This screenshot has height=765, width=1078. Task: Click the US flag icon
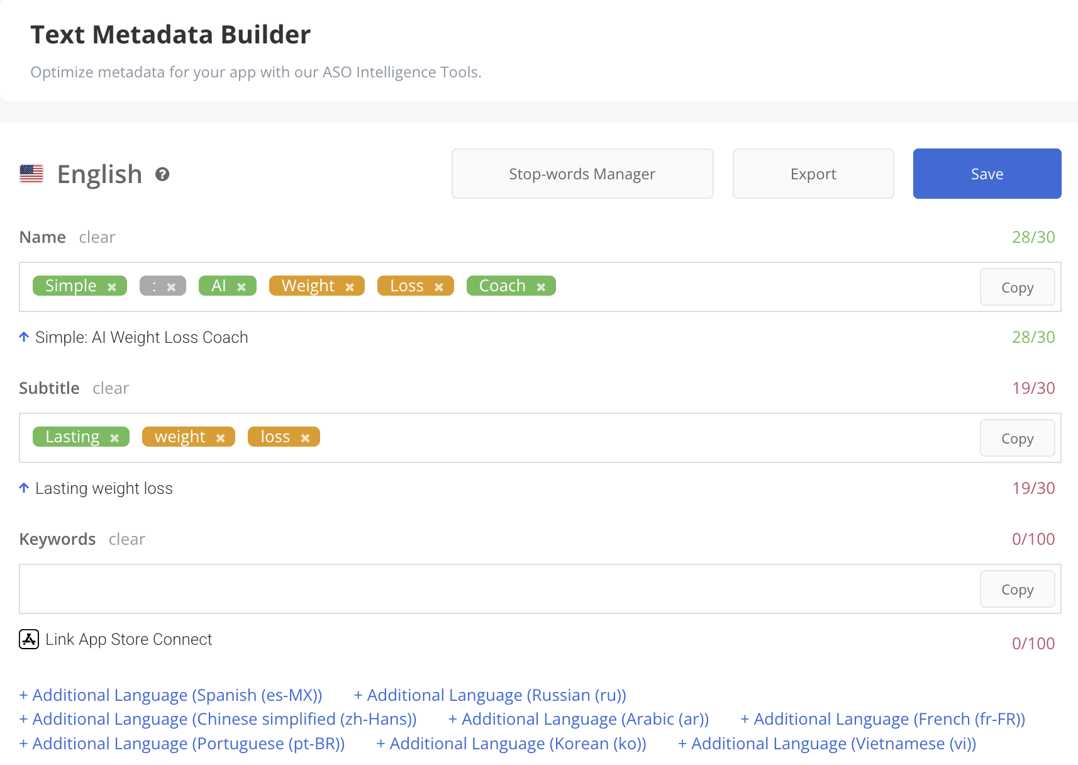pos(31,174)
